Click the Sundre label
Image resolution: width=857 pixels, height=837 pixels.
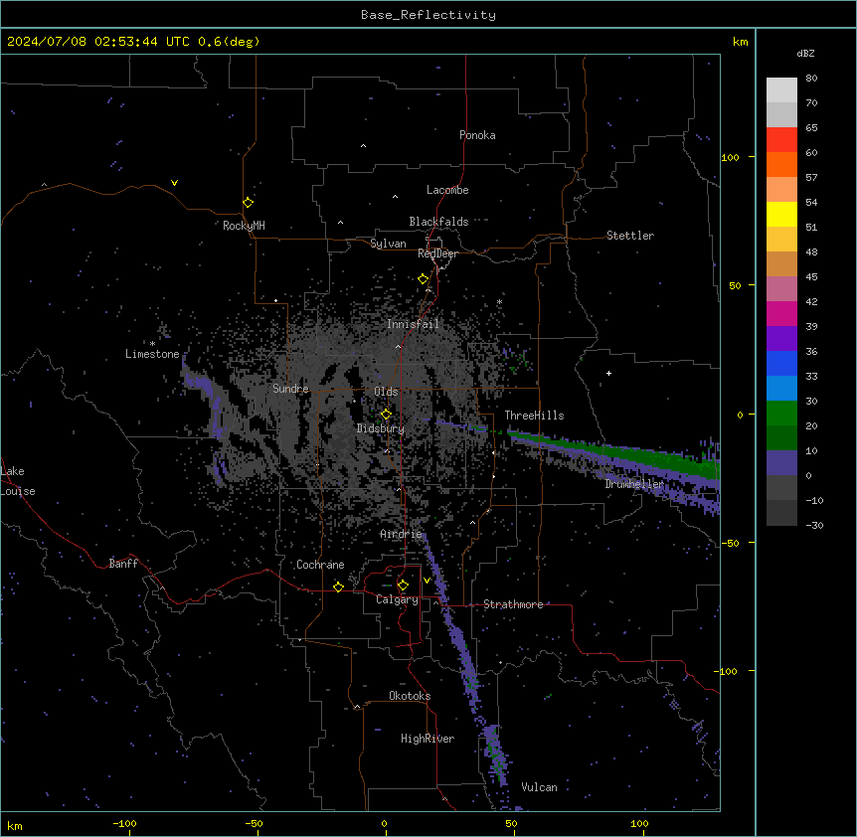coord(290,389)
